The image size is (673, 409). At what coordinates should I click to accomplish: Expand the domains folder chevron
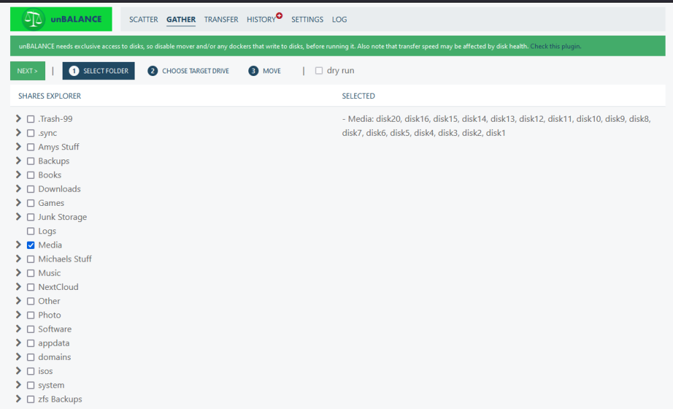(18, 357)
